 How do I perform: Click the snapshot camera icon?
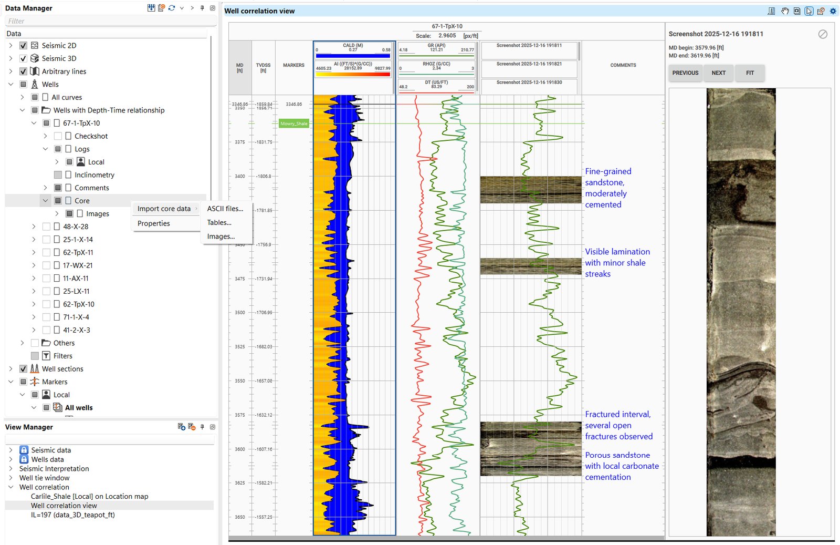[797, 11]
